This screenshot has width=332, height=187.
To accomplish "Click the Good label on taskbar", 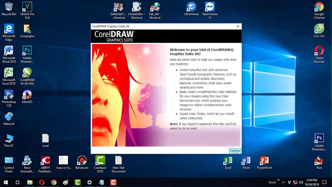I will pos(272,182).
